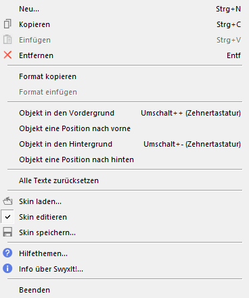Click the paste clipboard icon beside Einfügen
The height and width of the screenshot is (298, 249).
(7, 40)
